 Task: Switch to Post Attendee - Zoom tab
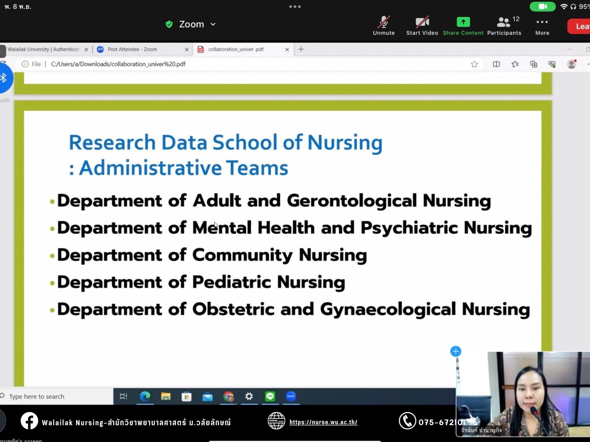click(x=133, y=49)
